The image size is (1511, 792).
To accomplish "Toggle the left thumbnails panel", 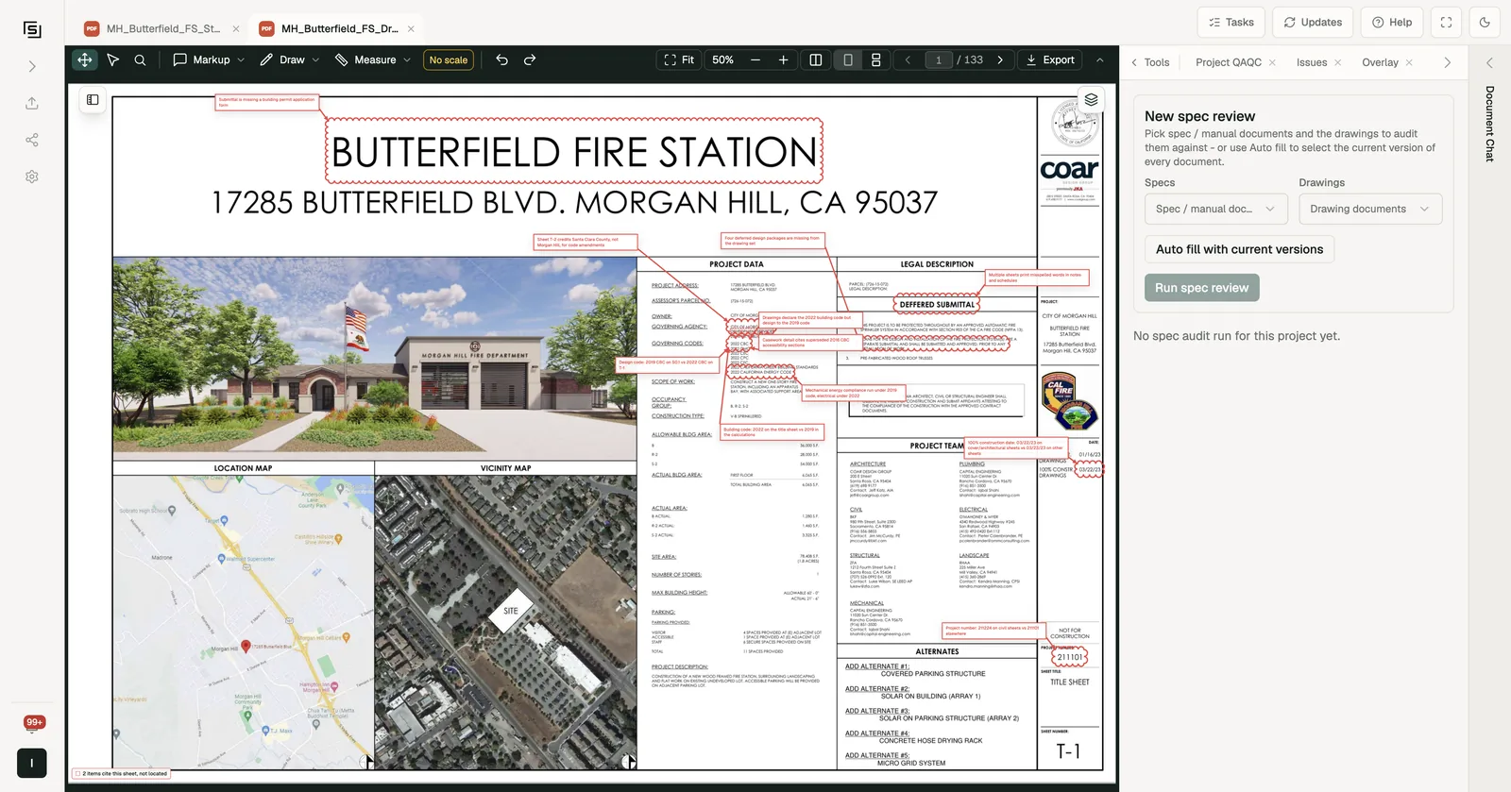I will point(93,99).
